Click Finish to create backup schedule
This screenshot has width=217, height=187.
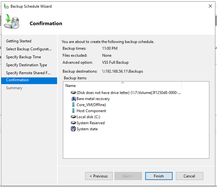click(159, 176)
